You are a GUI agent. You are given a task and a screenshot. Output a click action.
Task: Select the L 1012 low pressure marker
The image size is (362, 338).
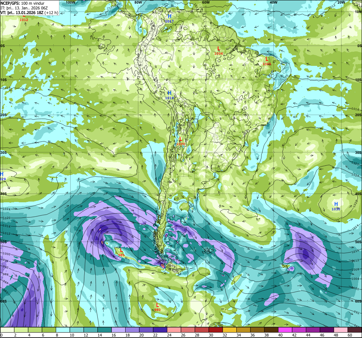[x=24, y=18]
